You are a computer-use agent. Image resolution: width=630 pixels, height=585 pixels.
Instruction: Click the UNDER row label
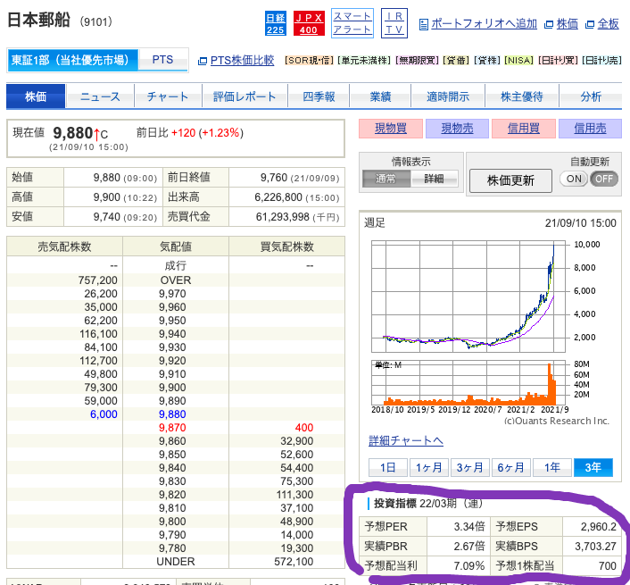pyautogui.click(x=176, y=562)
